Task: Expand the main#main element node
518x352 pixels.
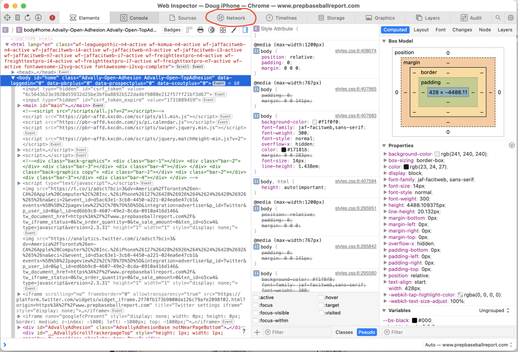Action: tap(19, 106)
